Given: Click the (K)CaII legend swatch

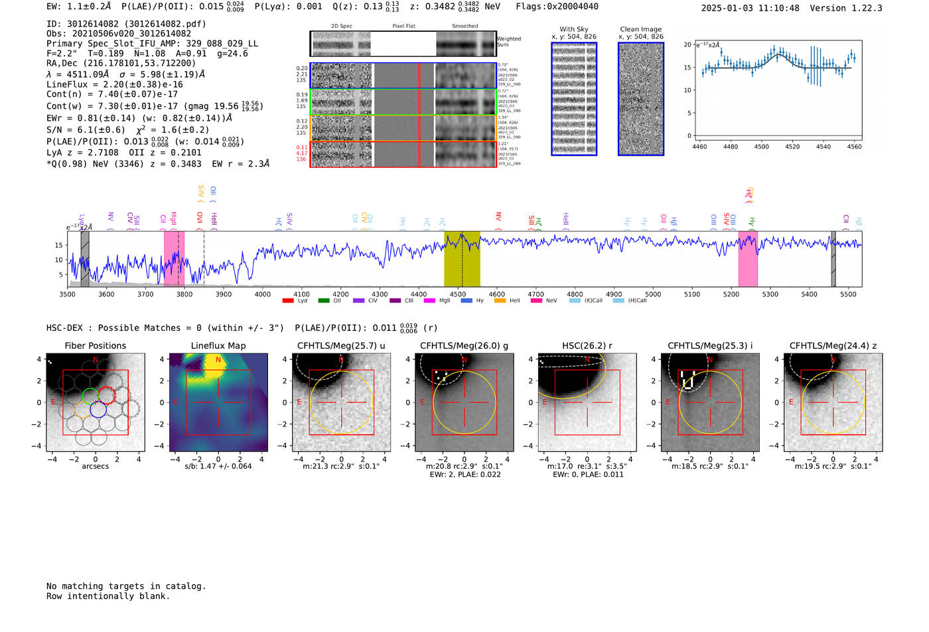Looking at the screenshot, I should click(x=575, y=301).
